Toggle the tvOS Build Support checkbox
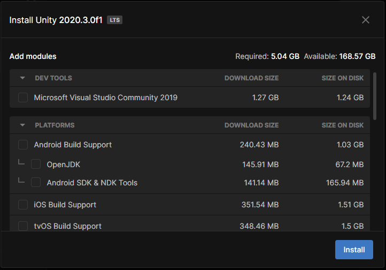This screenshot has width=386, height=270. point(23,226)
